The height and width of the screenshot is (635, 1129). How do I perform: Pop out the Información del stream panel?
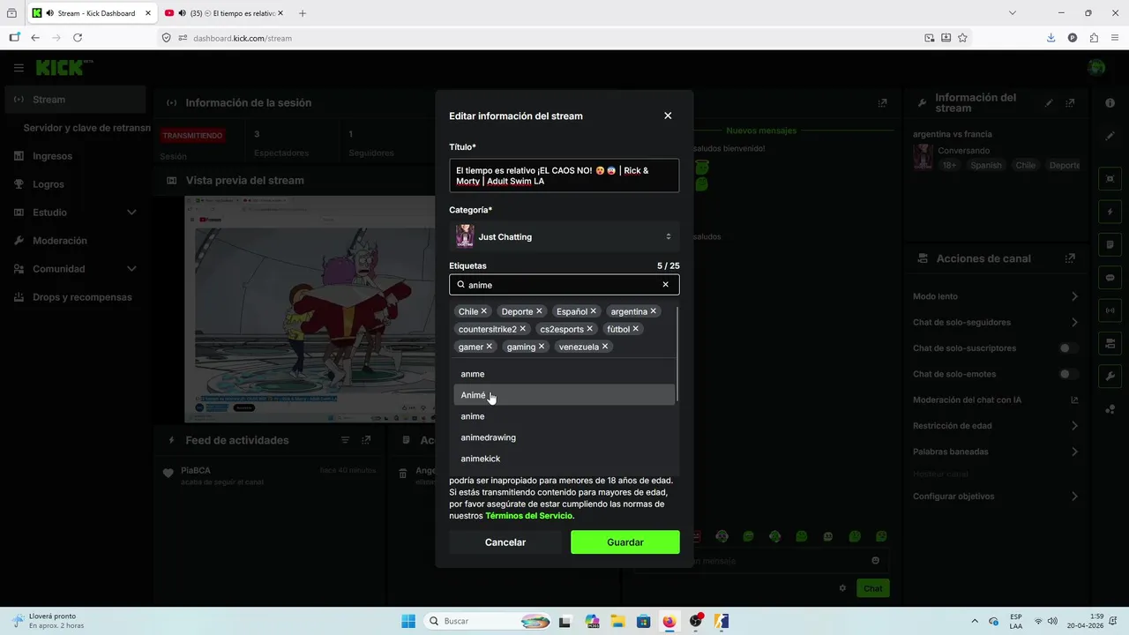coord(1071,103)
